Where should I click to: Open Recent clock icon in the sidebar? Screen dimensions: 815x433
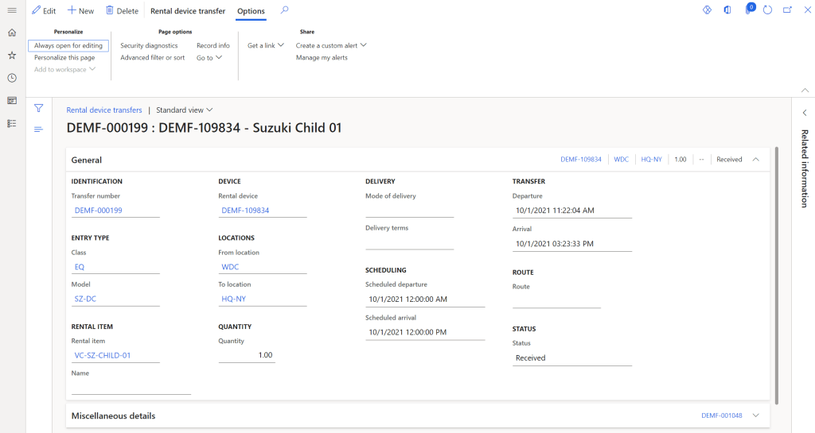(x=12, y=78)
